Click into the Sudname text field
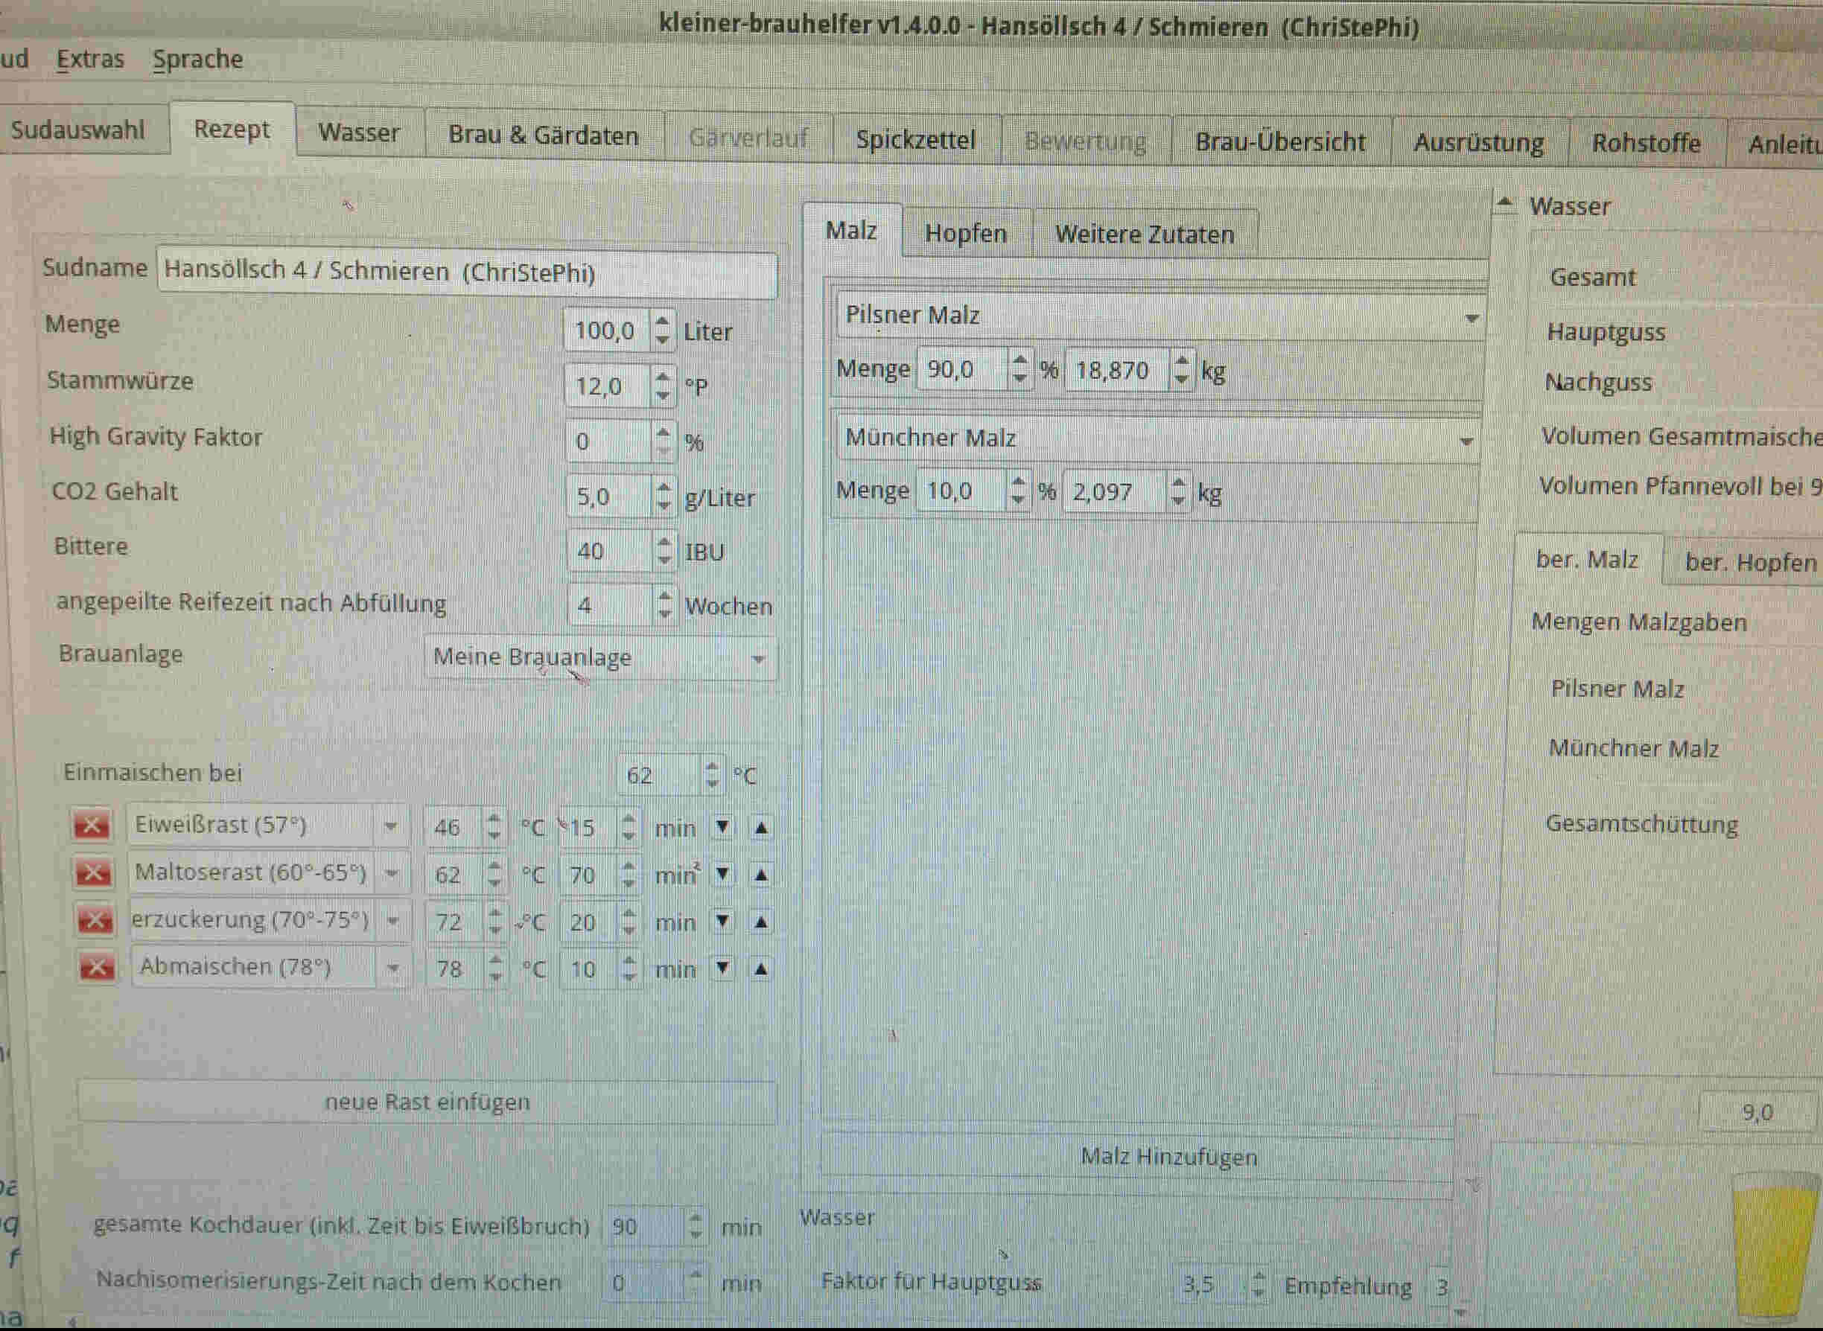Viewport: 1823px width, 1331px height. [x=468, y=272]
